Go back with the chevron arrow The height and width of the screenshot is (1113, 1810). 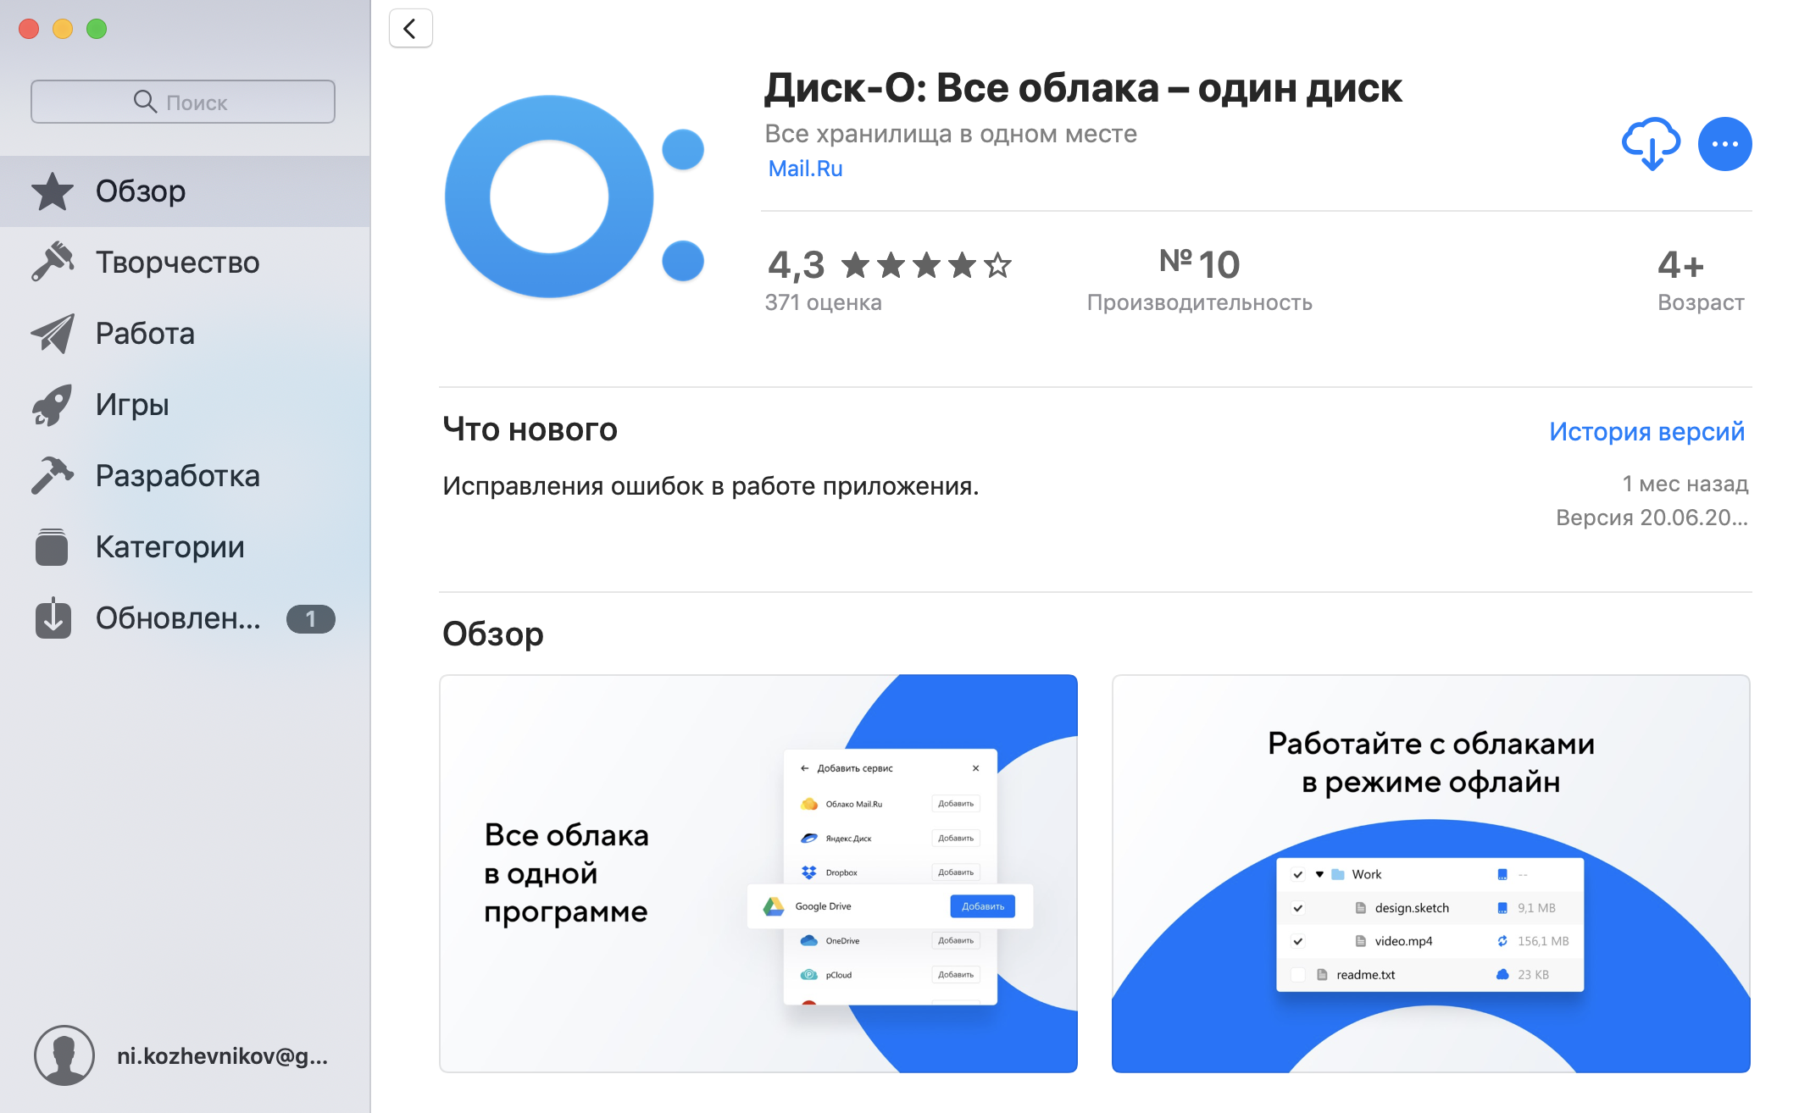[x=410, y=29]
